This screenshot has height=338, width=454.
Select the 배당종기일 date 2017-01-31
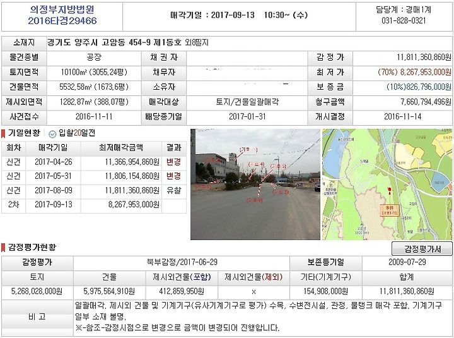pos(247,117)
